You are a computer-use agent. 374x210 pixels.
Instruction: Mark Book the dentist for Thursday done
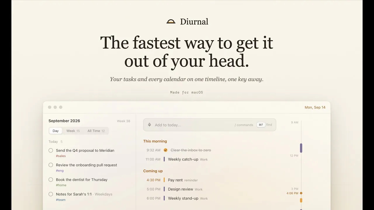coord(51,180)
